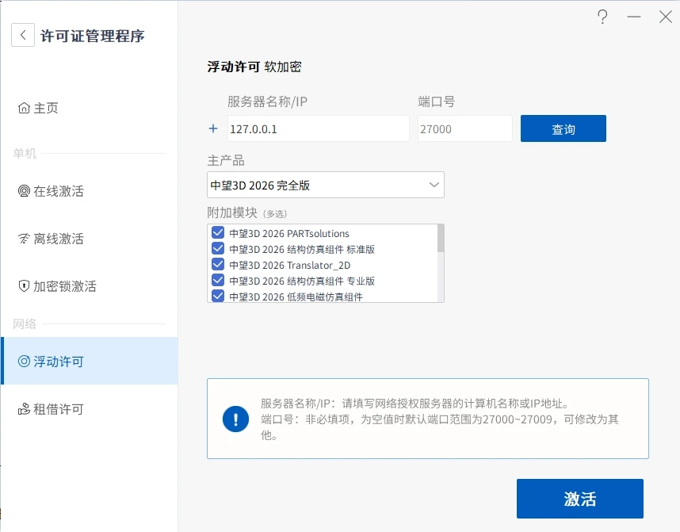Viewport: 680px width, 532px height.
Task: Uncheck 中望3D 2026 PARTsolutions module
Action: coord(218,232)
